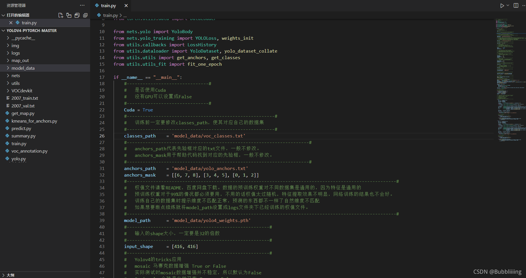Click the 'model_data/yolo_anchors.txt' string
This screenshot has height=278, width=526.
click(210, 169)
